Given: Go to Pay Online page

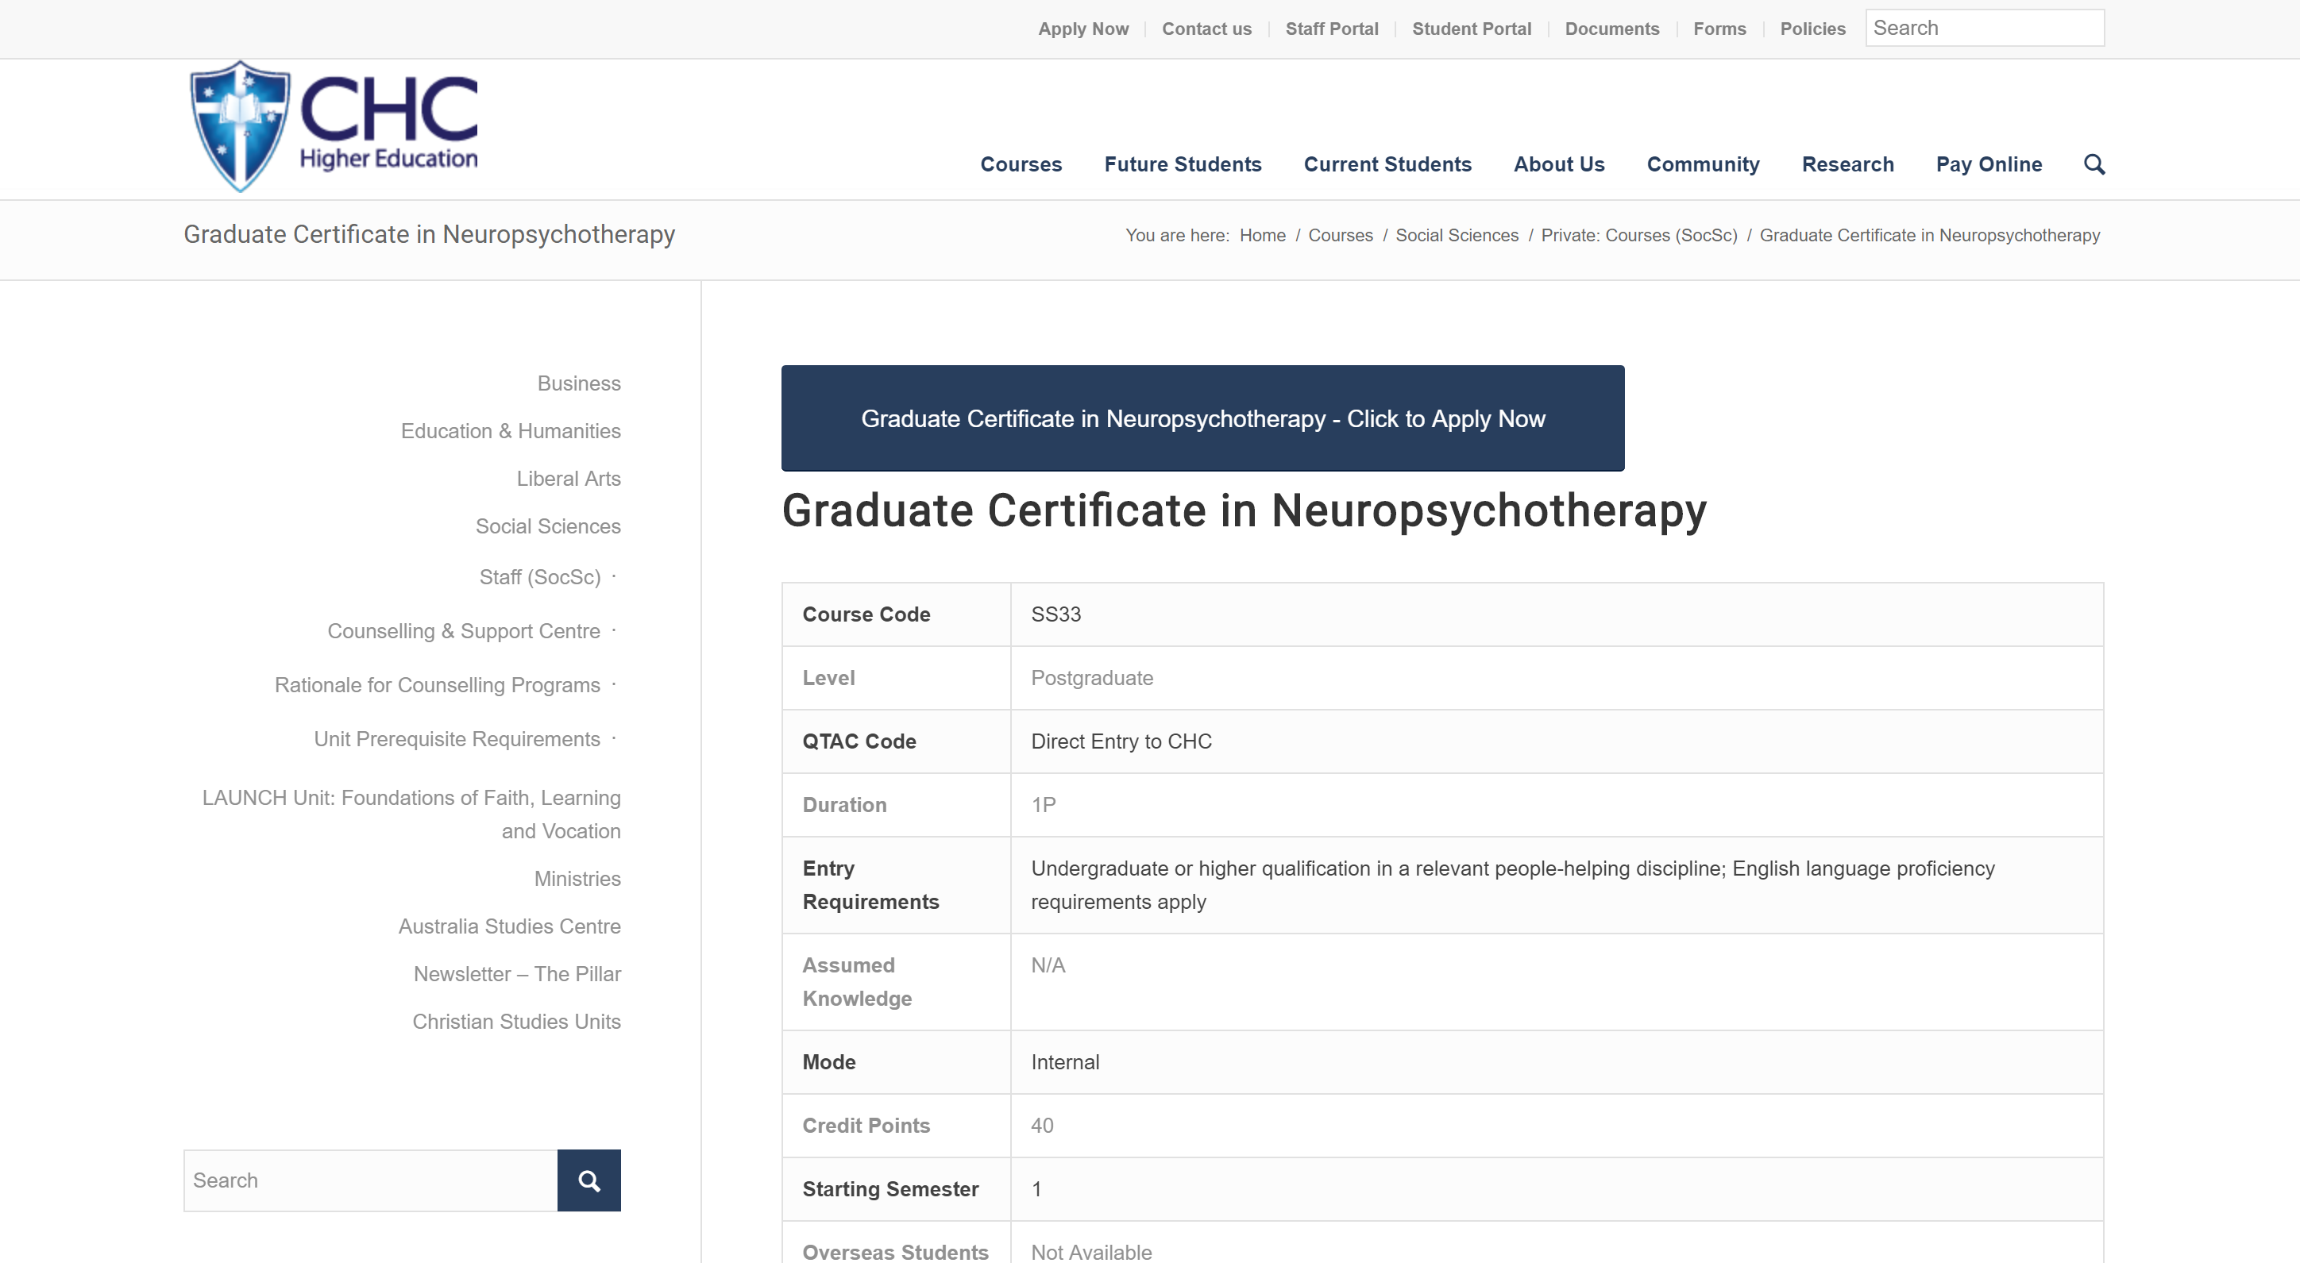Looking at the screenshot, I should [1989, 164].
